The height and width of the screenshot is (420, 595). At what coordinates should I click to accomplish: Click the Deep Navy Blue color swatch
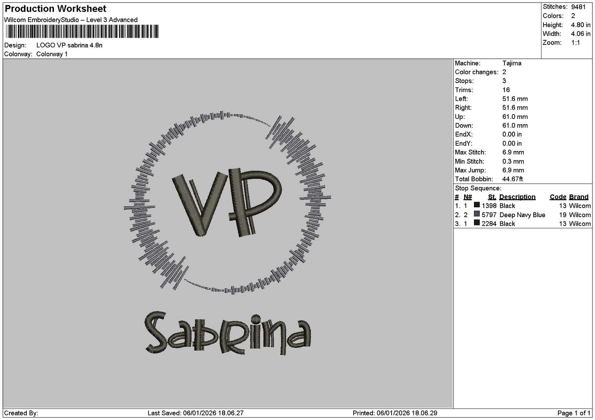(477, 214)
